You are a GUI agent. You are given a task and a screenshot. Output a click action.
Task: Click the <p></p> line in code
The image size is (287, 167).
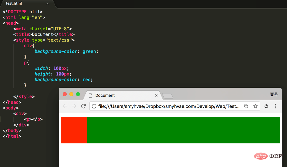point(33,119)
